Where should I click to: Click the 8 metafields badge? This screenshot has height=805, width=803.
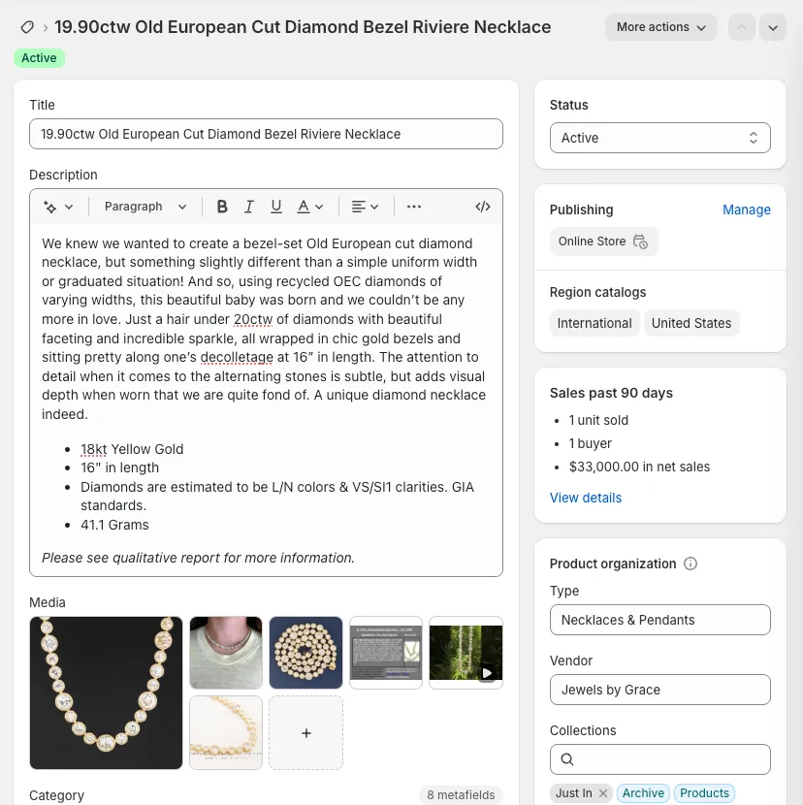pyautogui.click(x=461, y=794)
